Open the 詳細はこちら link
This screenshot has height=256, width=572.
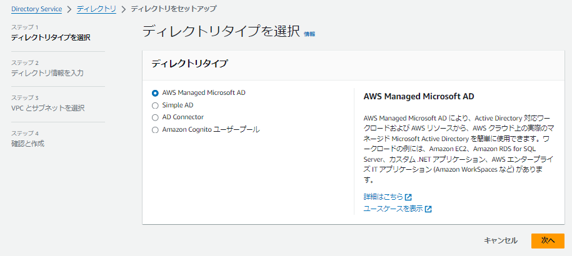point(383,197)
